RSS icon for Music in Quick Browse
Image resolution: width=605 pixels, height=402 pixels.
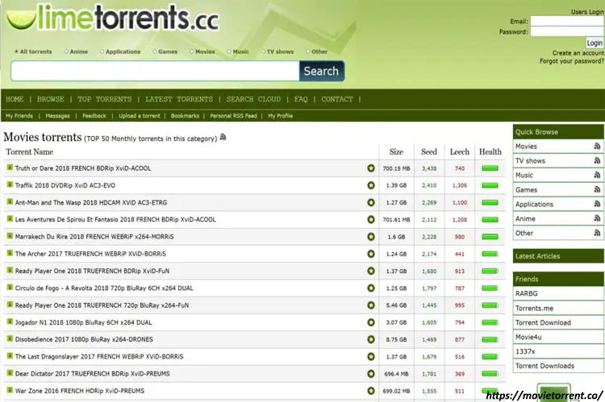(x=597, y=175)
